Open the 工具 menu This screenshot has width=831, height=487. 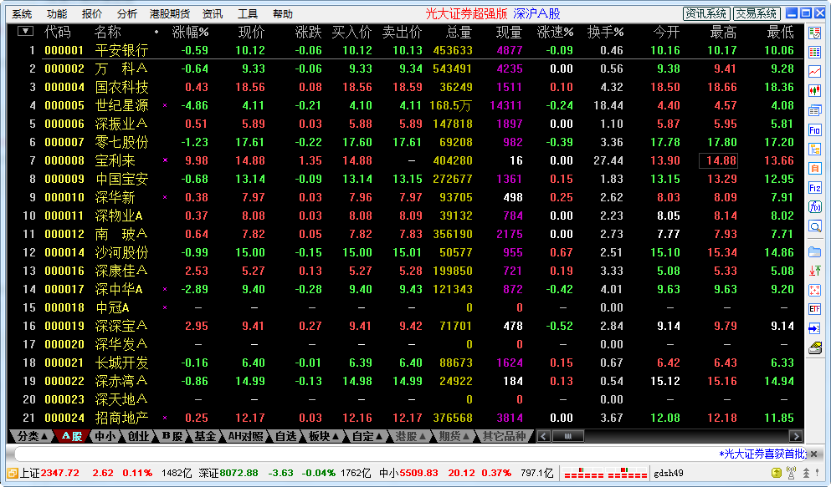click(x=248, y=14)
